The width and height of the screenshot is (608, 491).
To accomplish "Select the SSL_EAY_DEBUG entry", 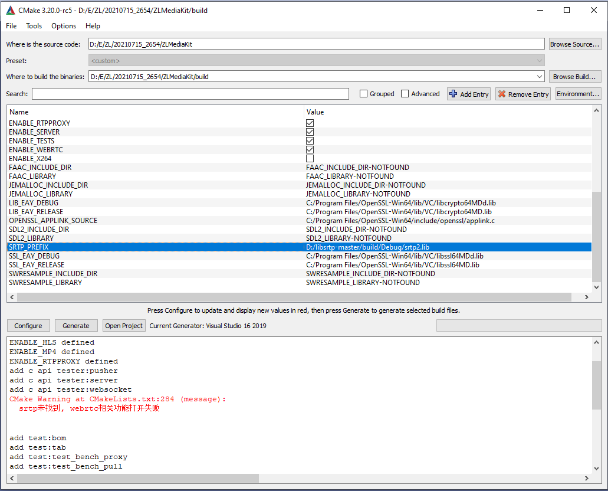I will tap(34, 256).
